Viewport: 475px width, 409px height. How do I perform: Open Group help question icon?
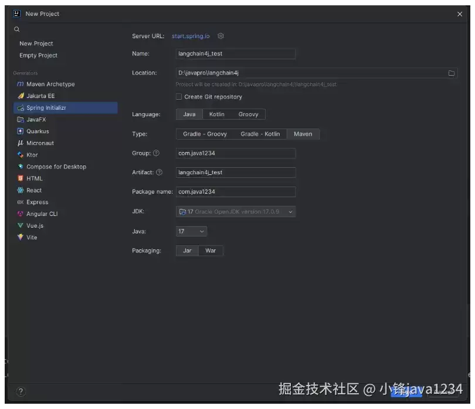[156, 153]
